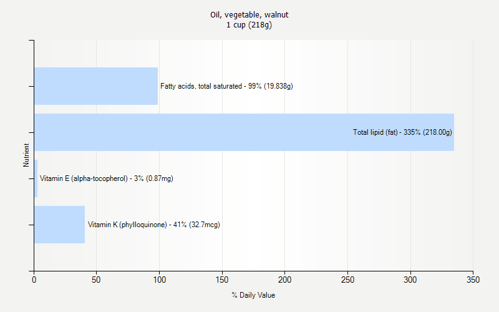Screen dimensions: 499x312
Task: Click the 150 tick label on x-axis
Action: click(x=222, y=280)
